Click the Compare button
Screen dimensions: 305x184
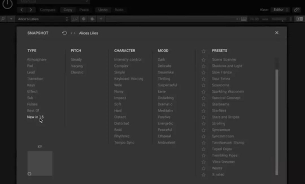[x=48, y=10]
